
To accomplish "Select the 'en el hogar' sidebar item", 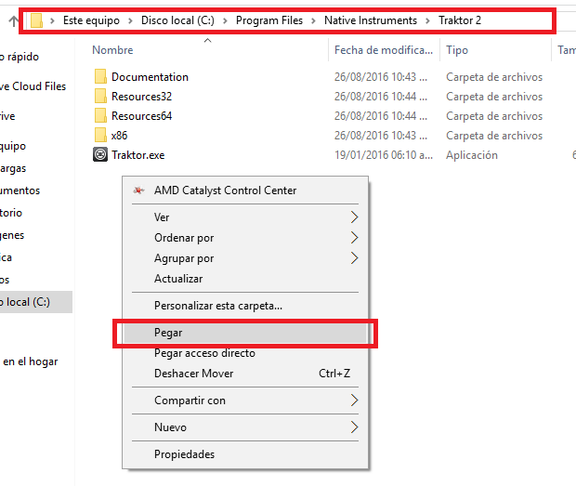I will coord(30,361).
